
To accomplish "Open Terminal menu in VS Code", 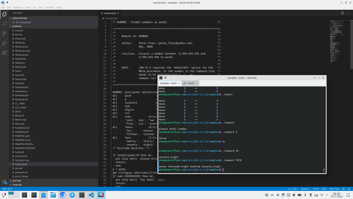I will click(x=50, y=7).
